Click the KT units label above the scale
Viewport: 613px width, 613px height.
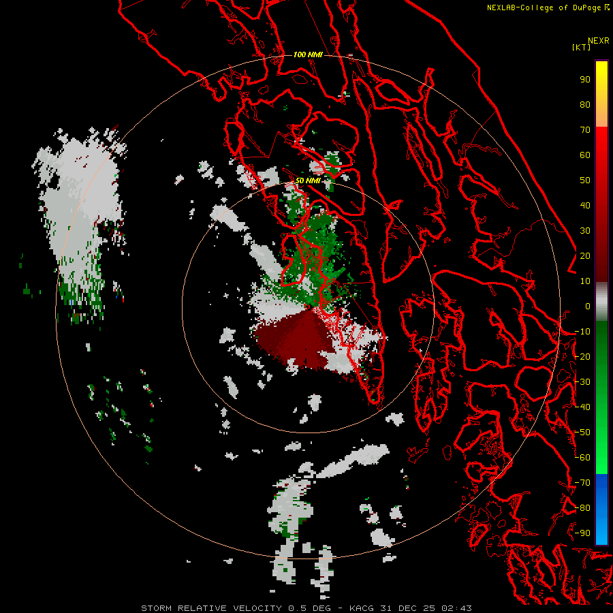pyautogui.click(x=582, y=47)
